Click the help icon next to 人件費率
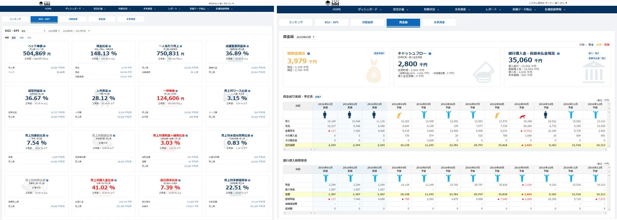 pyautogui.click(x=110, y=91)
